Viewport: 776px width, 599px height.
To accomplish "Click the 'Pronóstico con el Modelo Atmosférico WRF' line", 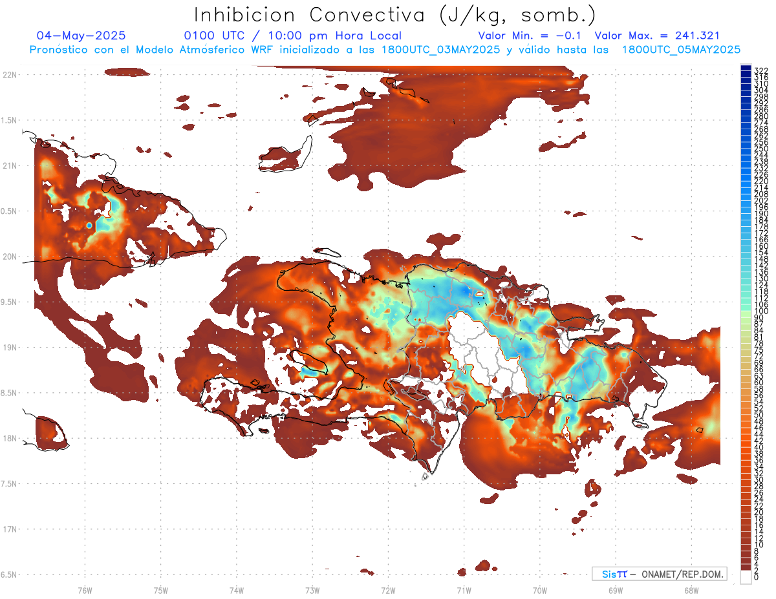I will pos(385,49).
